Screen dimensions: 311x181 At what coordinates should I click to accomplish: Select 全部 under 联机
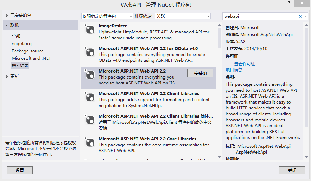16,36
